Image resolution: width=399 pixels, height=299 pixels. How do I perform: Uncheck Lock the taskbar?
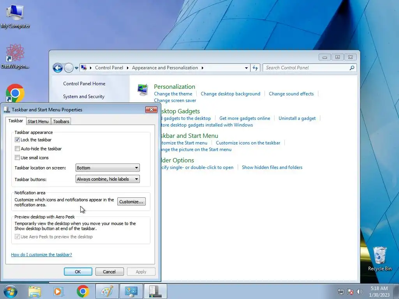click(17, 140)
